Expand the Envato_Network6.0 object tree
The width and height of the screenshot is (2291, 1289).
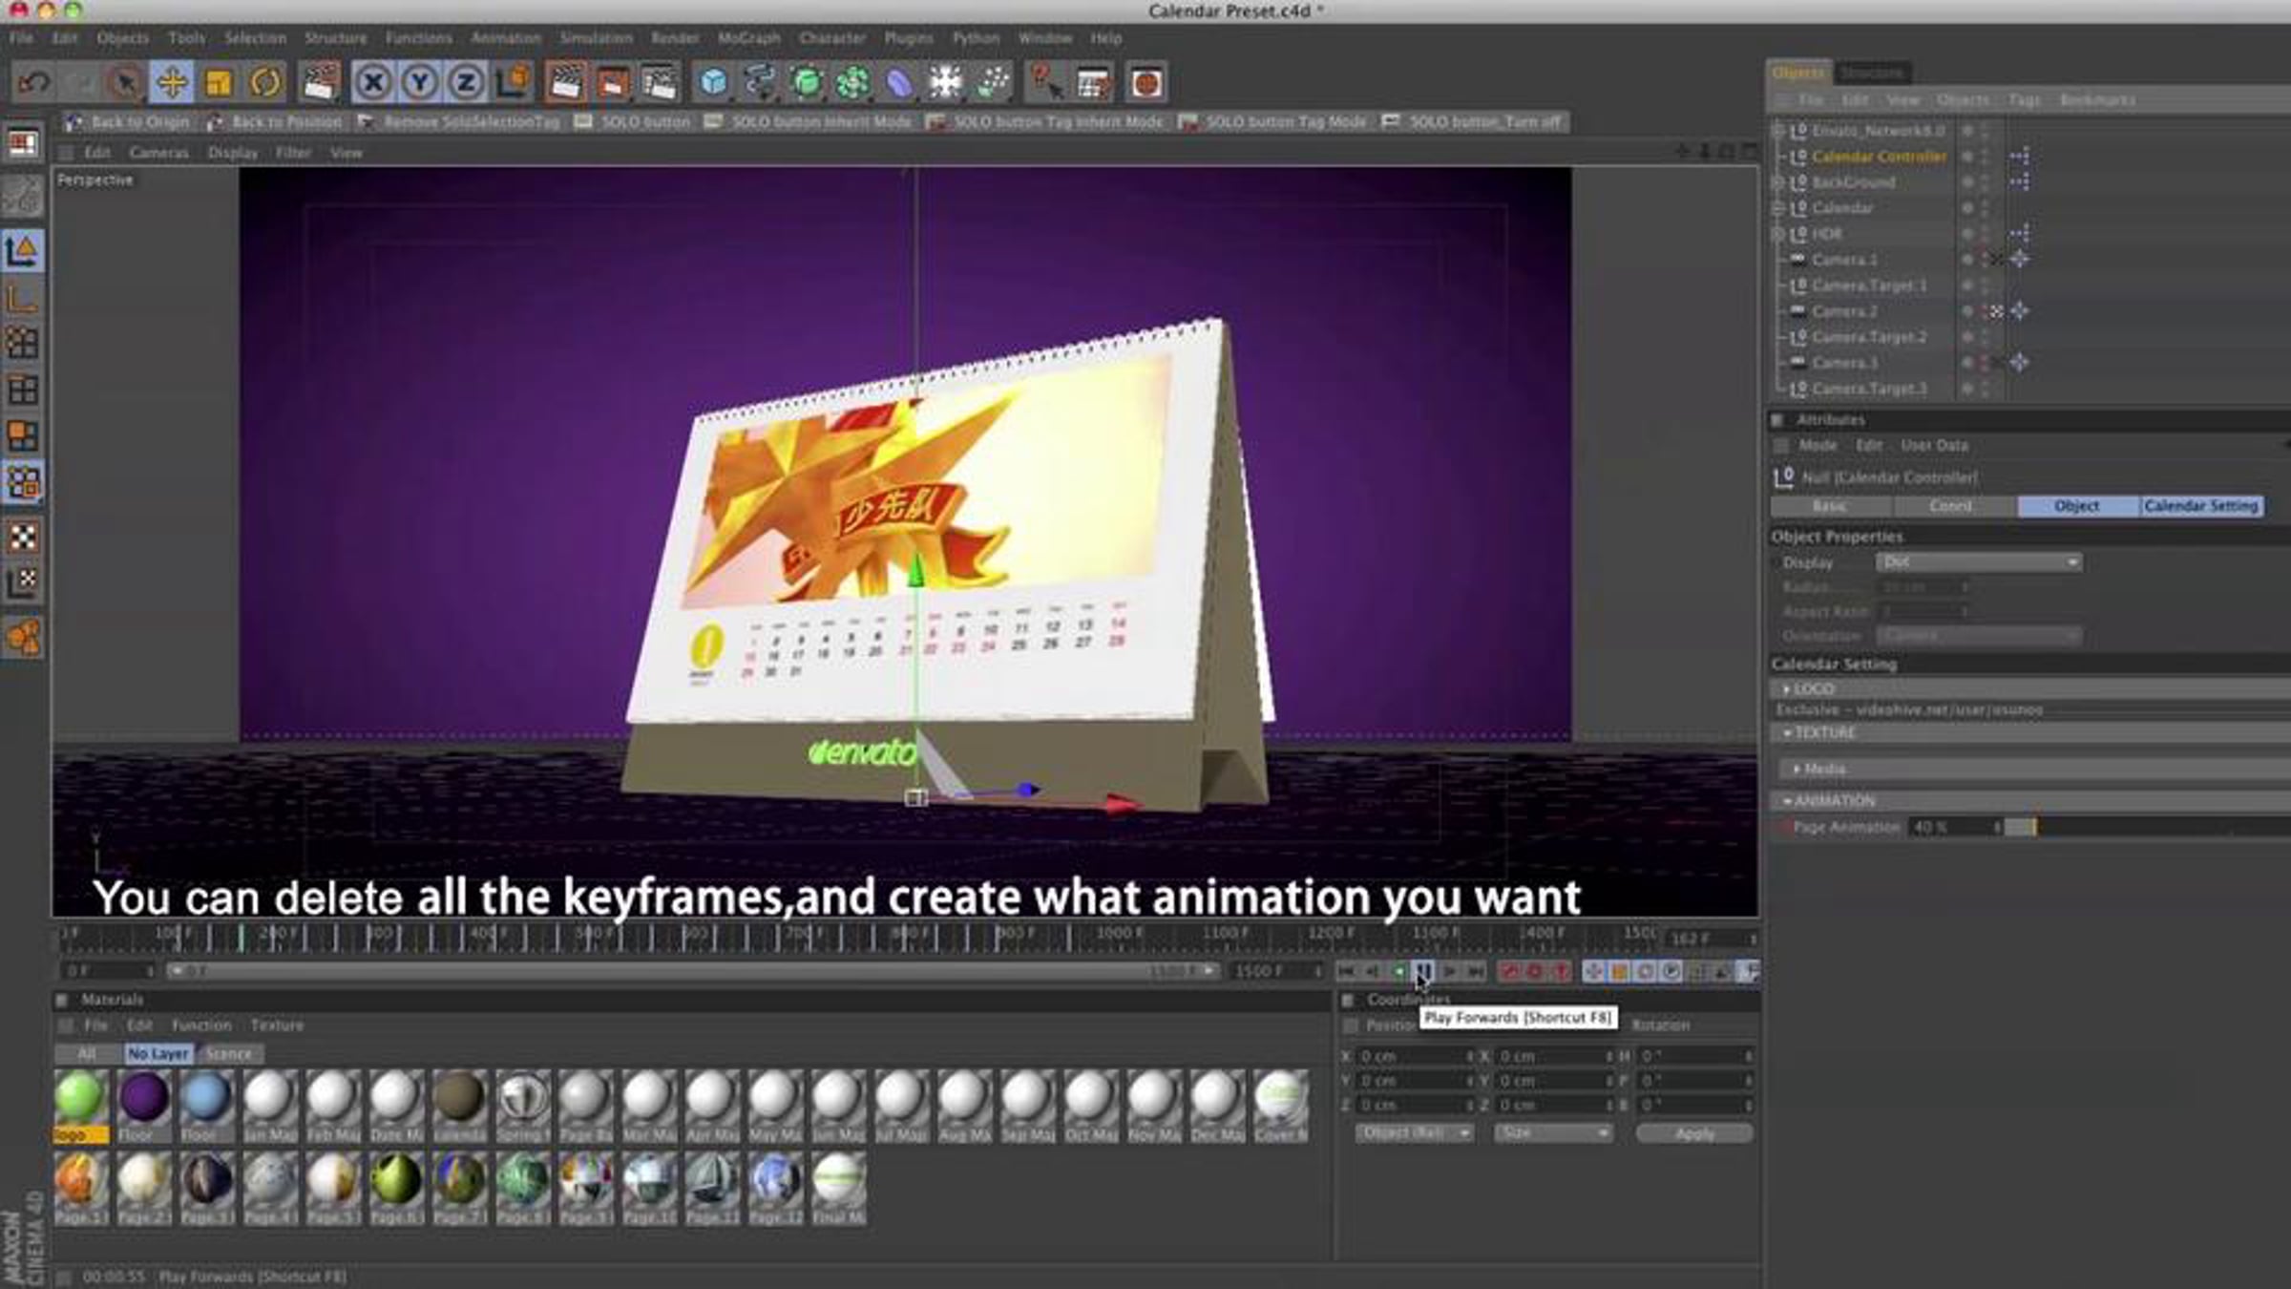point(1777,131)
